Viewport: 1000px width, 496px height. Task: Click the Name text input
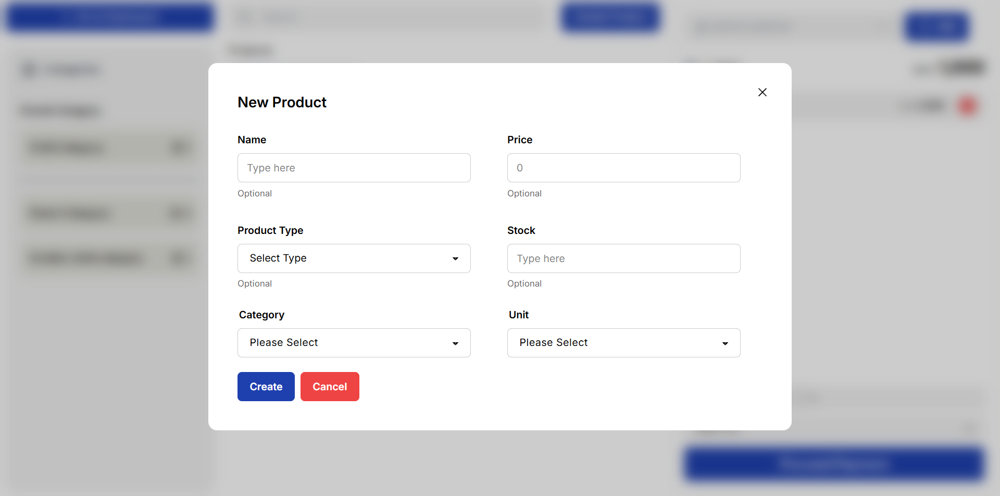(x=354, y=168)
